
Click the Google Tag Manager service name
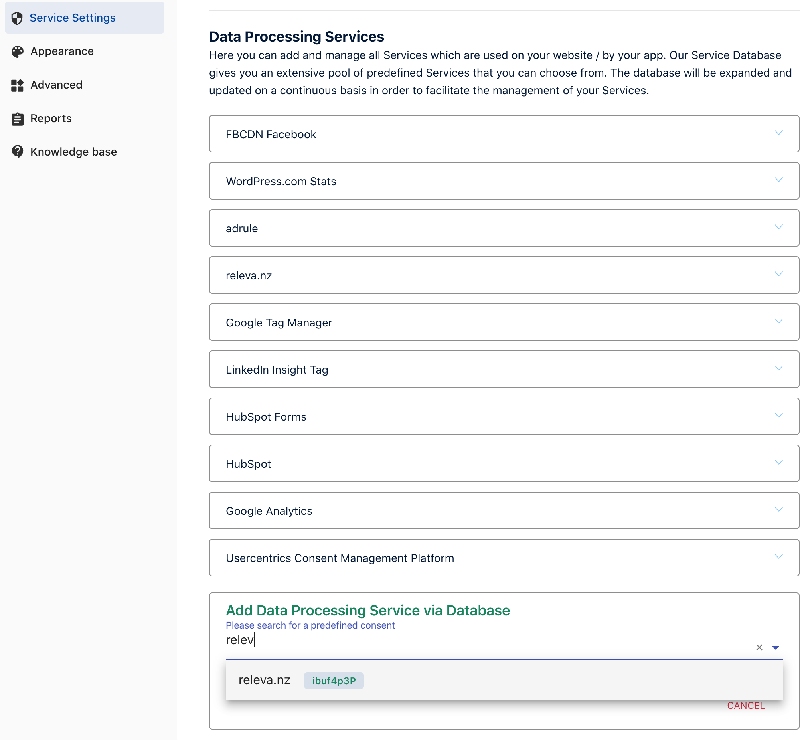(x=279, y=323)
